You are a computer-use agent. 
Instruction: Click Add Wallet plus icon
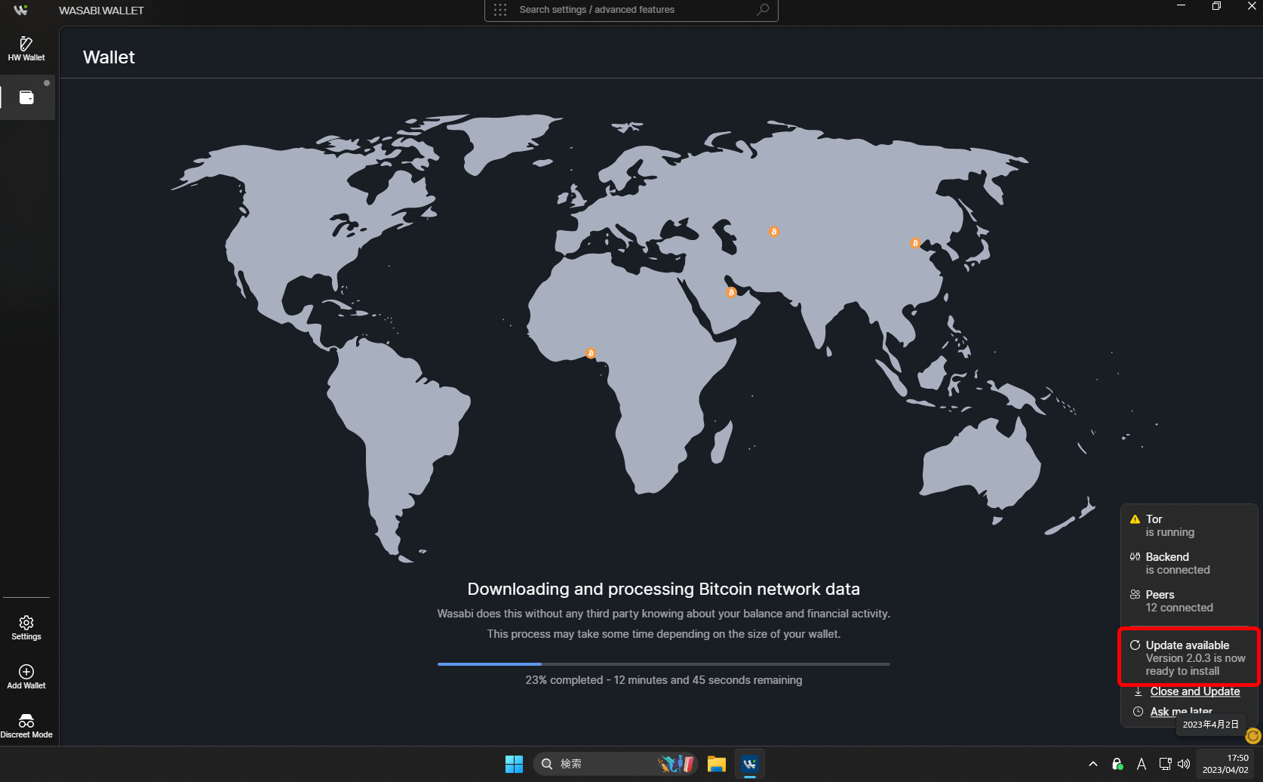pyautogui.click(x=26, y=671)
